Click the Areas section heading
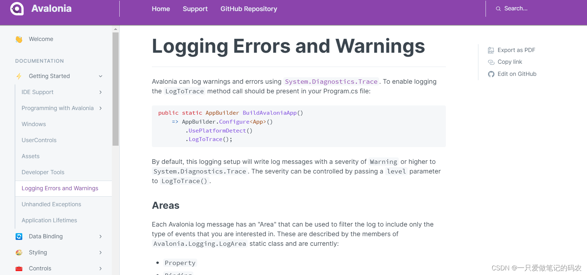 click(x=166, y=206)
